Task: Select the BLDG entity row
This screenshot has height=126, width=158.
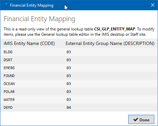Action: [x=79, y=52]
